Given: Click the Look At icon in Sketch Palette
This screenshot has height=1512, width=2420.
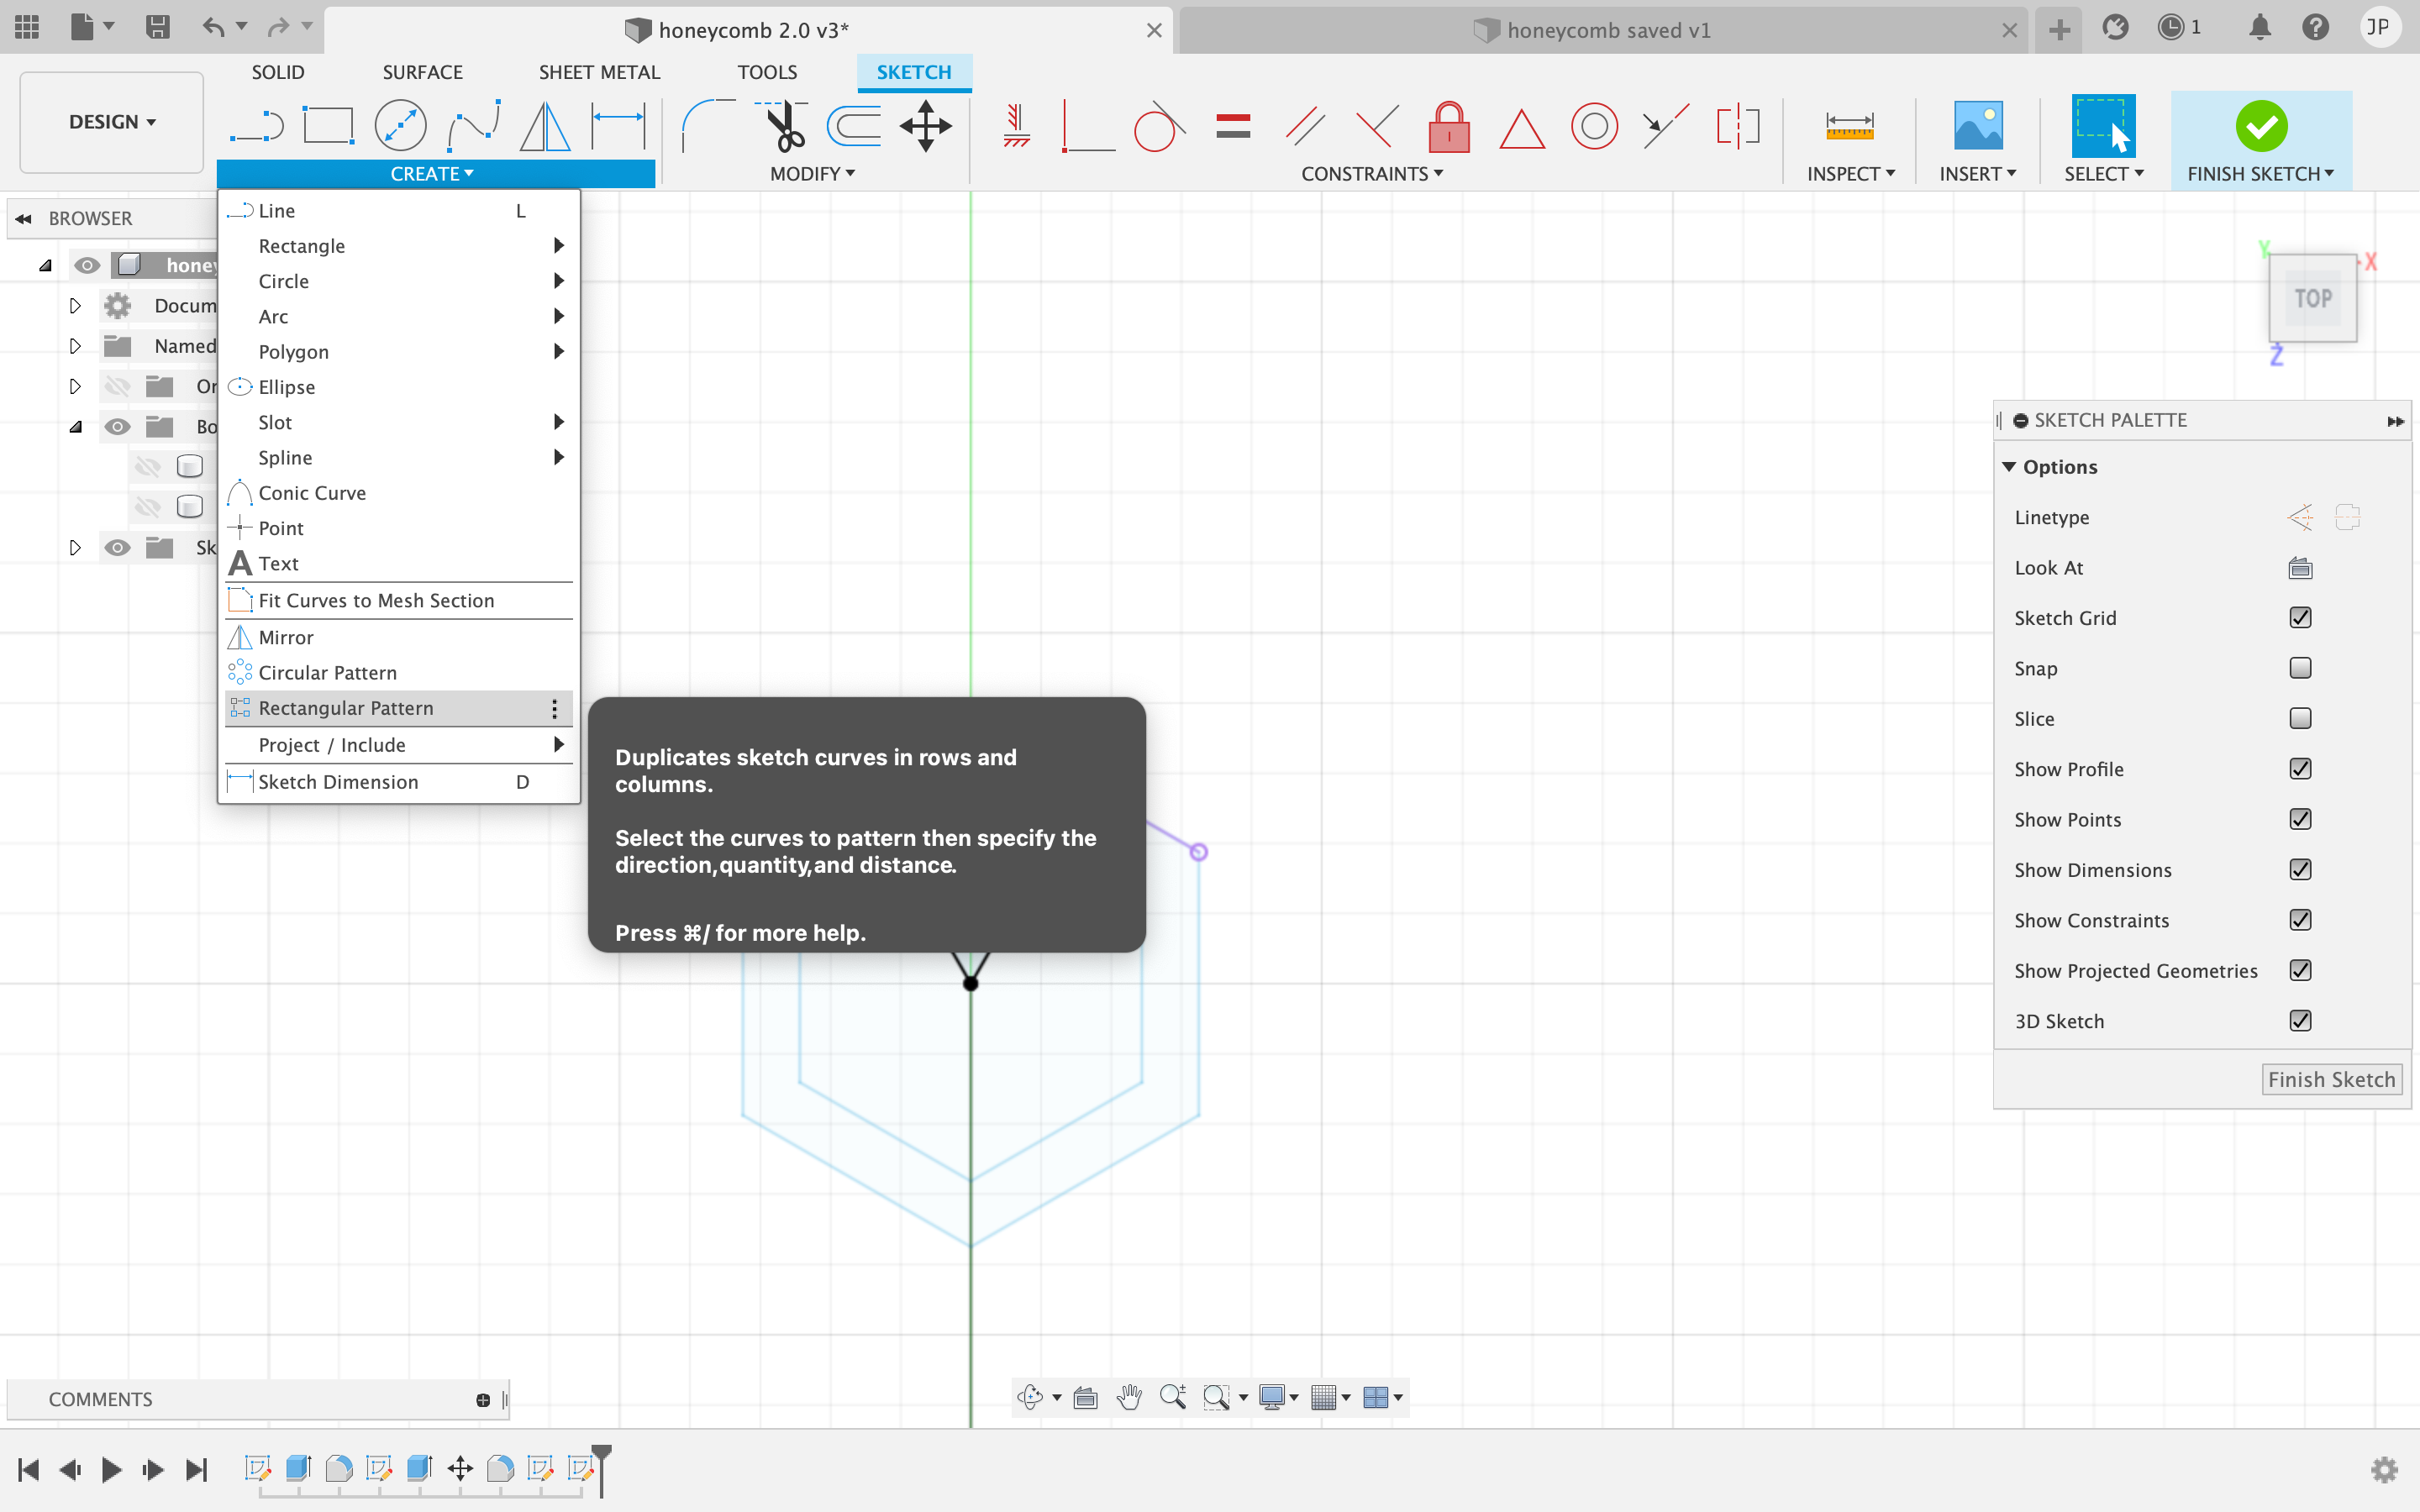Looking at the screenshot, I should point(2300,568).
